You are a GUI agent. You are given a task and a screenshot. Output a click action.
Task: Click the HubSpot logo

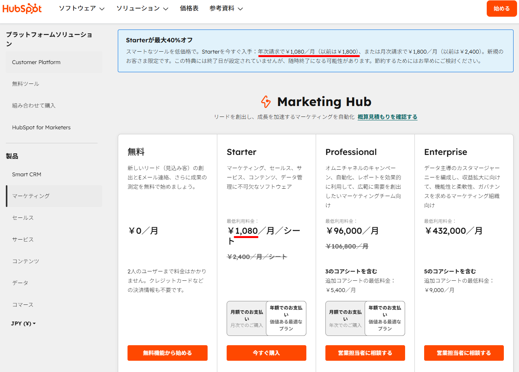click(x=22, y=9)
